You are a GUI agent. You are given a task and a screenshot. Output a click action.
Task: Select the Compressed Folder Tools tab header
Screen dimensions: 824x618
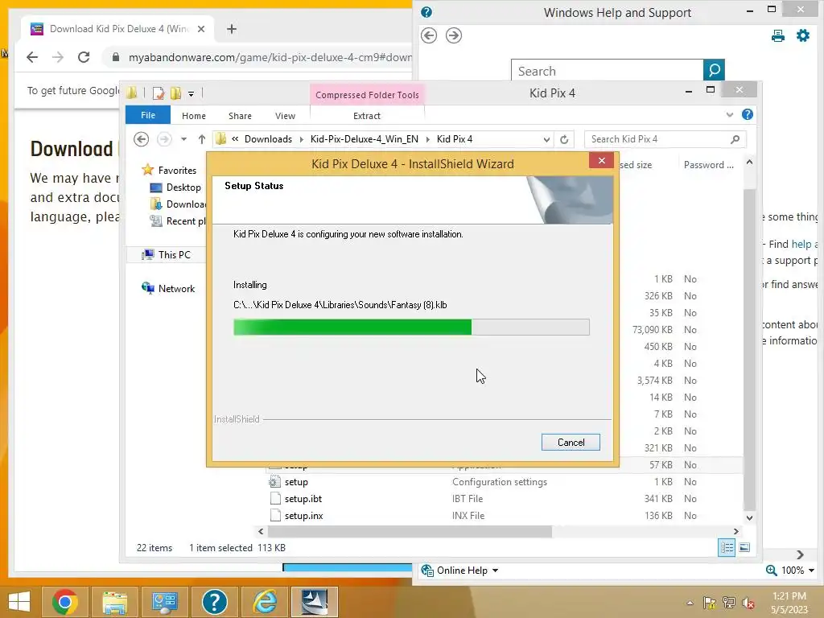click(367, 95)
